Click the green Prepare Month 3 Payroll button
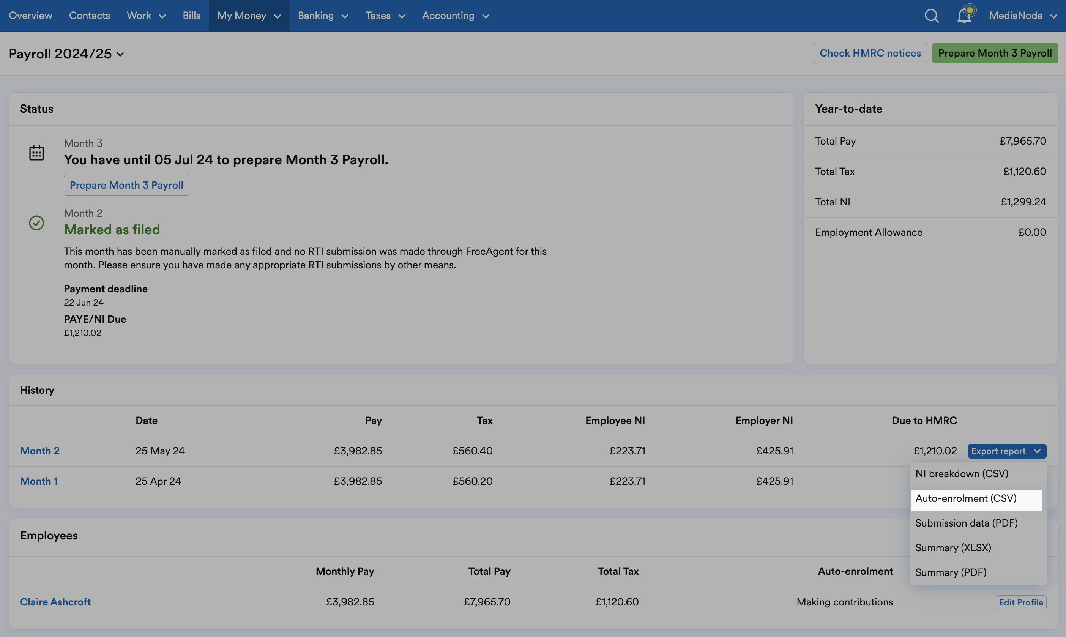 (x=995, y=53)
